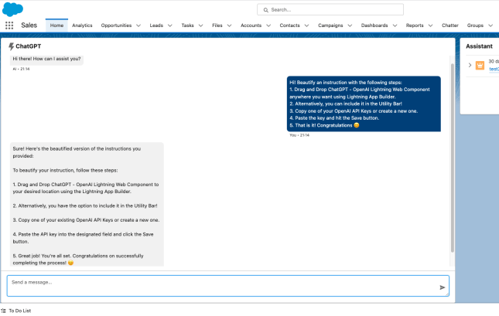The image size is (499, 316).
Task: Open the Chatter tab
Action: point(450,25)
